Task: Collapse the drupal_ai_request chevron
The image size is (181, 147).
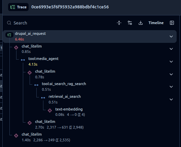Action: [171, 36]
